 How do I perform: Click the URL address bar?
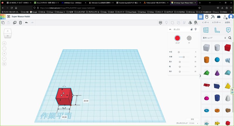coord(116,8)
